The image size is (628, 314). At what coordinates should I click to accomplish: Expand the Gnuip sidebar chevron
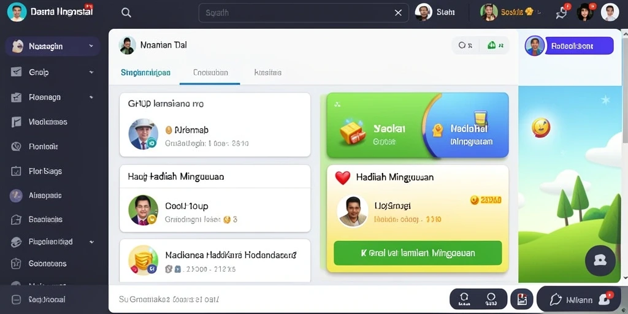91,72
